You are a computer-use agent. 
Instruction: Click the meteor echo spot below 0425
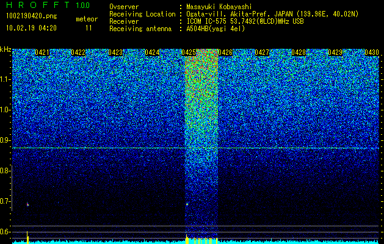click(187, 204)
